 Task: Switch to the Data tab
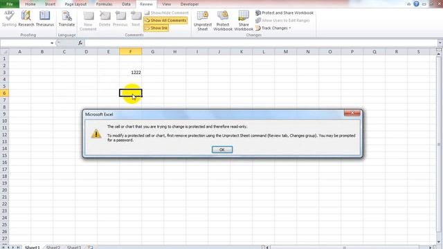pos(126,4)
